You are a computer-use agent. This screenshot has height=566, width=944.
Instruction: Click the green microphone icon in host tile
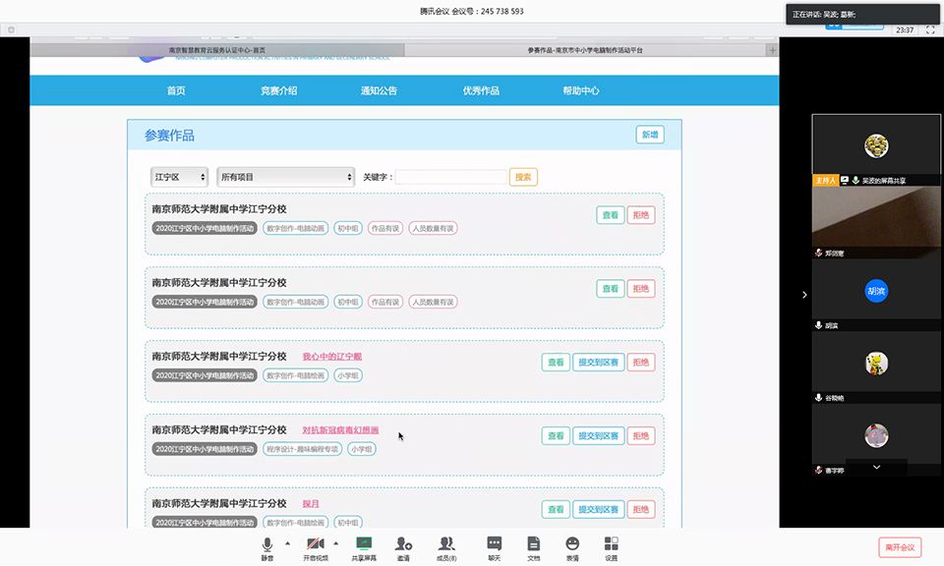coord(855,181)
